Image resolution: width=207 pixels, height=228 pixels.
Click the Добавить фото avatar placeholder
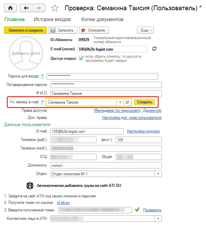point(26,53)
